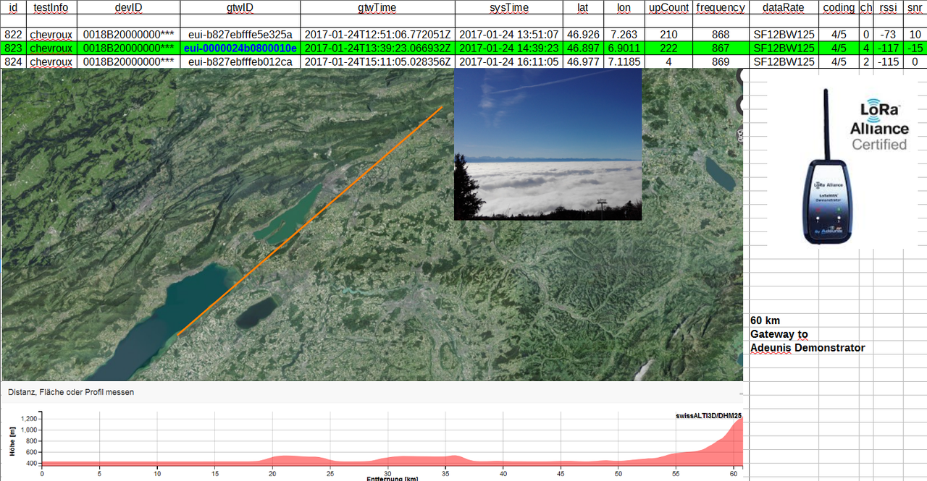This screenshot has width=927, height=481.
Task: Click the '60 km' text cell
Action: point(765,320)
